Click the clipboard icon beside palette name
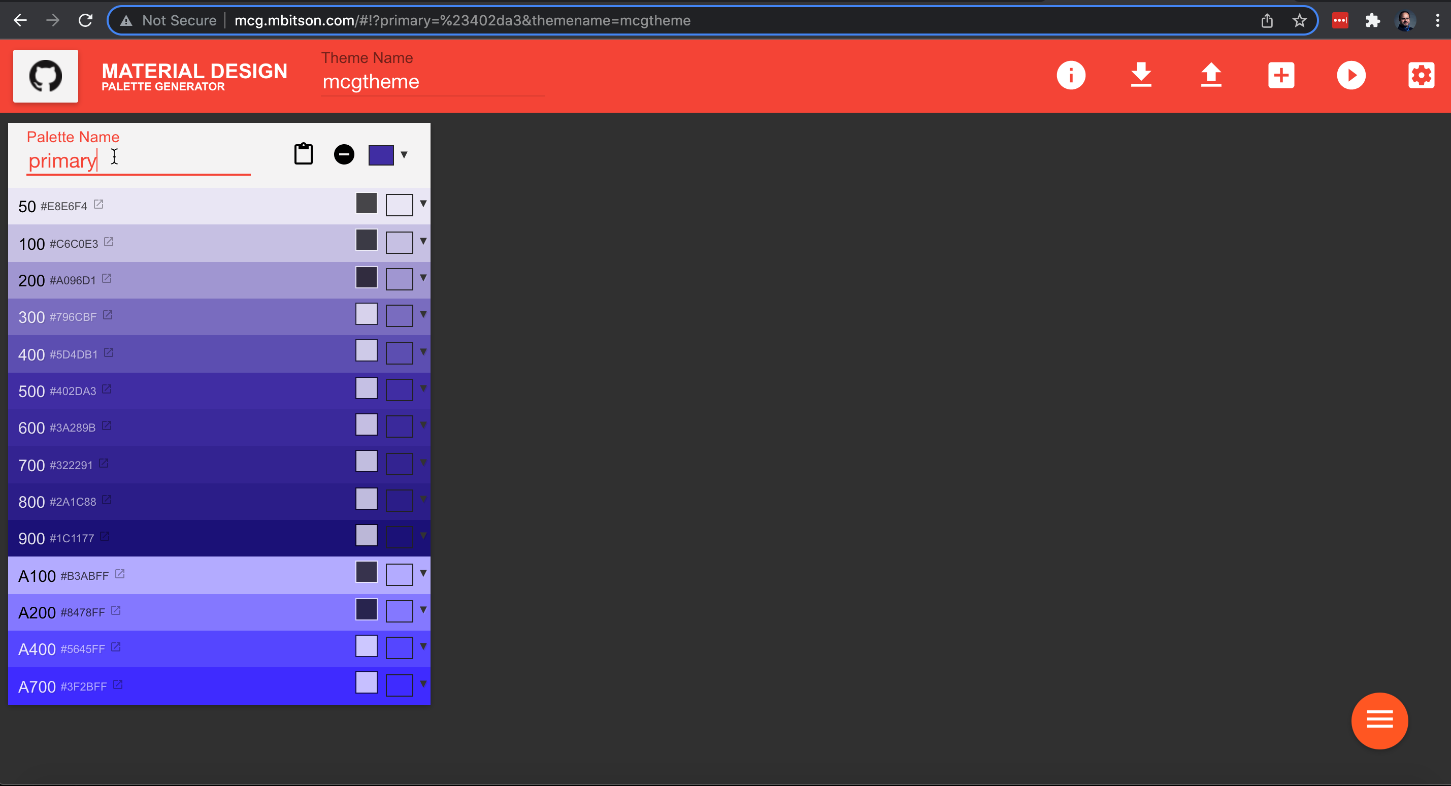This screenshot has width=1451, height=786. (x=304, y=154)
